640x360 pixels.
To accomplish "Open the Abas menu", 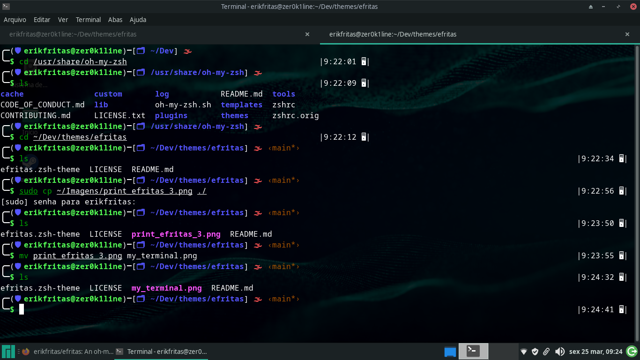I will (x=115, y=20).
